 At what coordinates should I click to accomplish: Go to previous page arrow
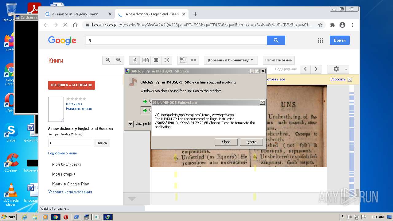(305, 69)
